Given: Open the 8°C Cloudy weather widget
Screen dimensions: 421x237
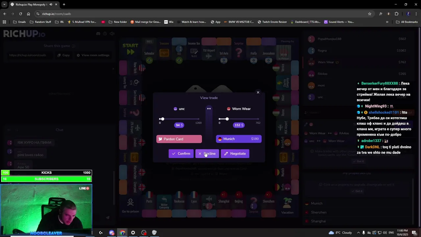Looking at the screenshot, I should click(340, 233).
